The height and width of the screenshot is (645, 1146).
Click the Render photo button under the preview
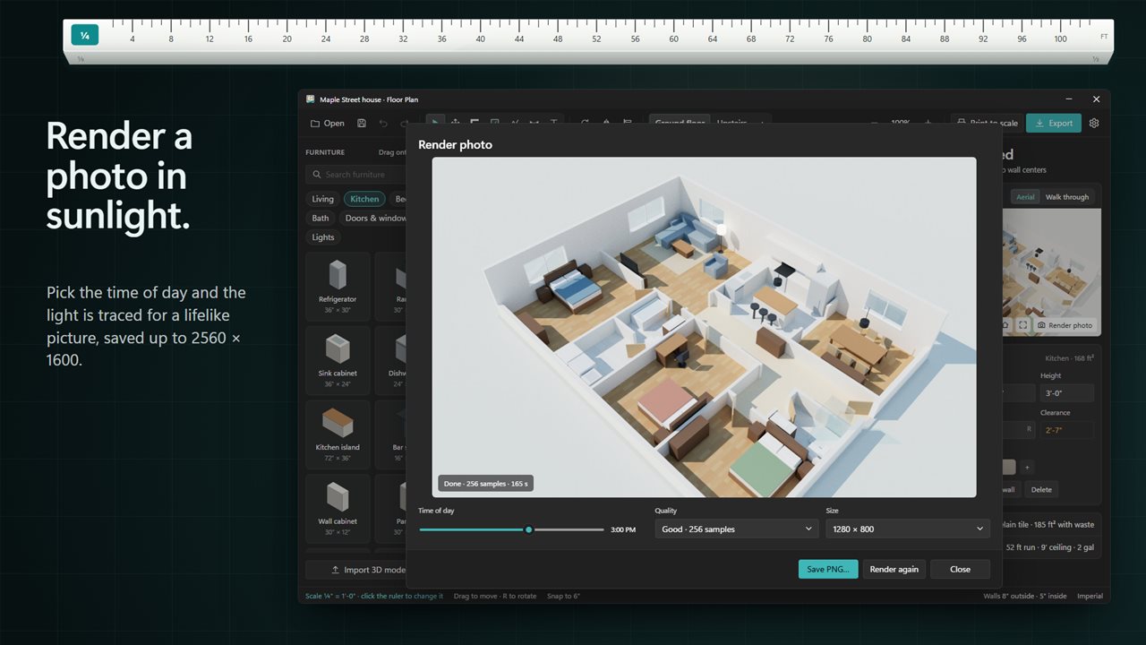1065,325
